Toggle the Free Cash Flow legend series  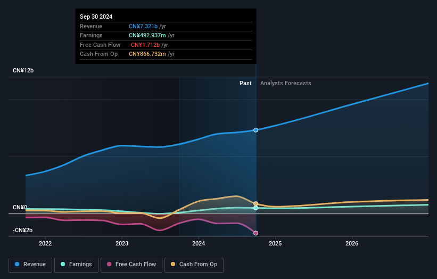(131, 265)
